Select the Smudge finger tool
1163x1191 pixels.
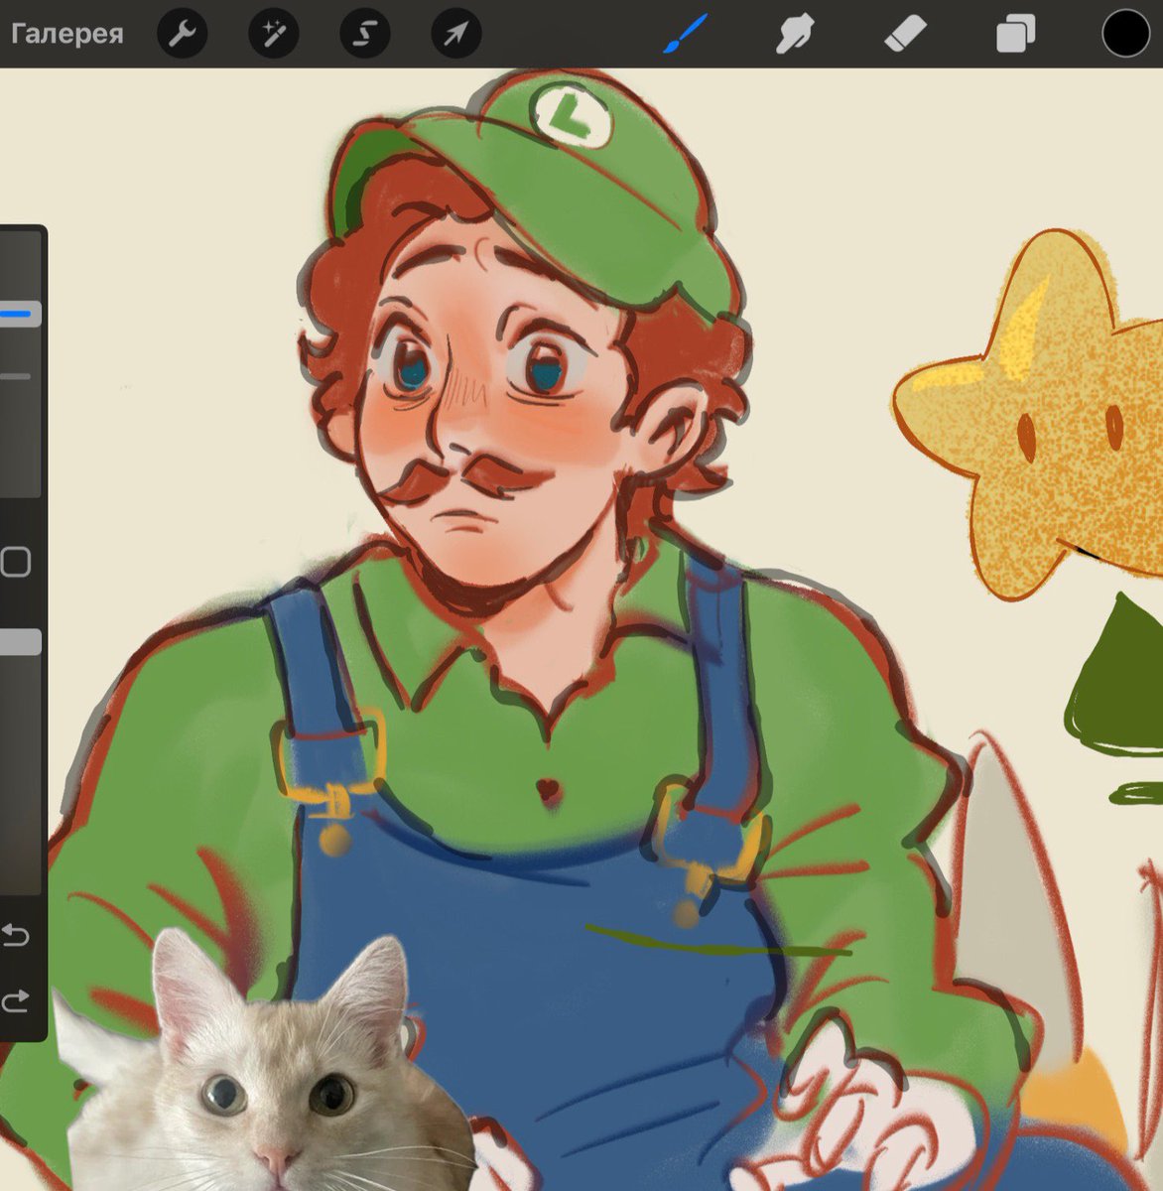coord(795,35)
